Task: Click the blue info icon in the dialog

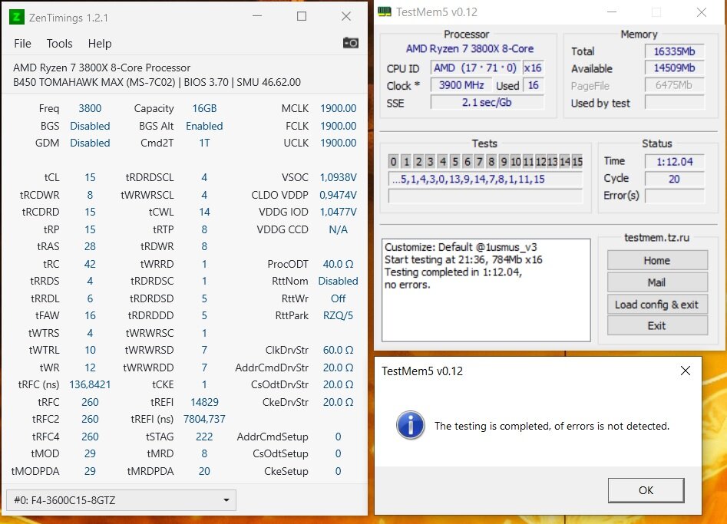Action: coord(410,425)
